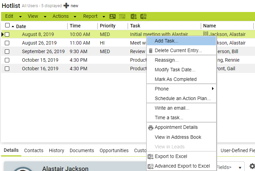Click the trash icon beside Delete Current Entry
The image size is (255, 171).
[x=151, y=51]
